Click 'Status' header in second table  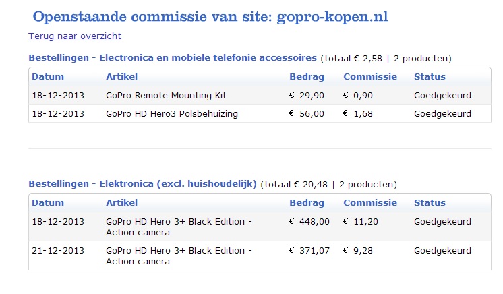tap(430, 202)
